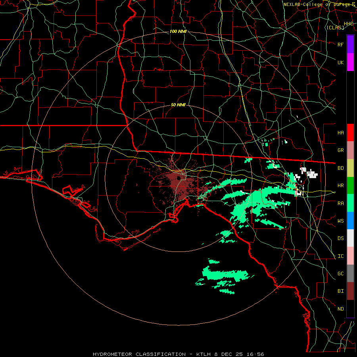Image resolution: width=357 pixels, height=357 pixels.
Task: Select the GC gray legend swatch
Action: coord(350,273)
